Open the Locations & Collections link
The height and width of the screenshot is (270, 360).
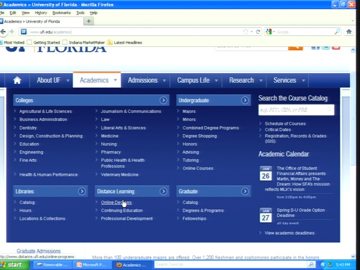pos(42,219)
